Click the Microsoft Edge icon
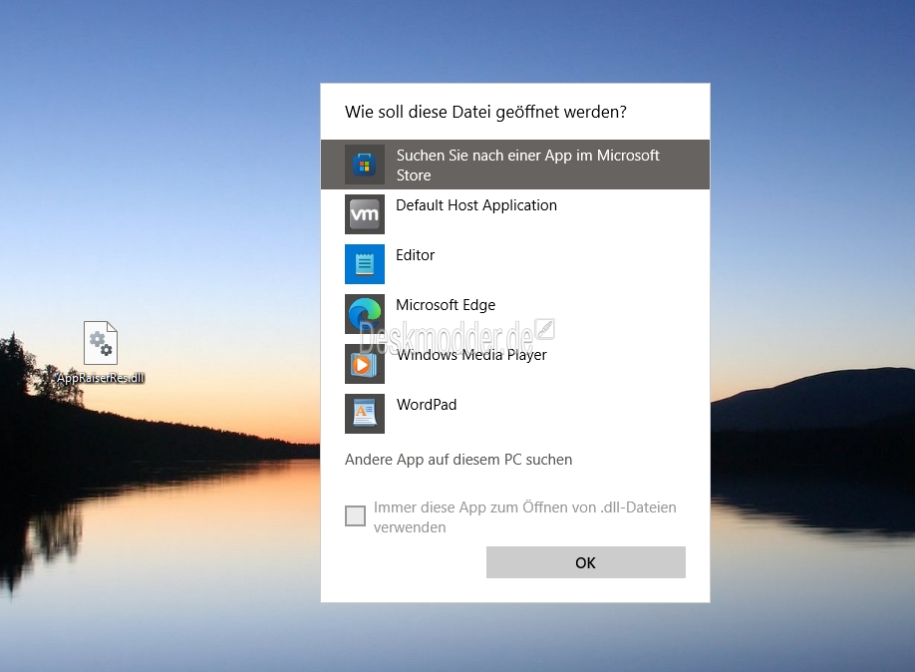 [x=365, y=314]
